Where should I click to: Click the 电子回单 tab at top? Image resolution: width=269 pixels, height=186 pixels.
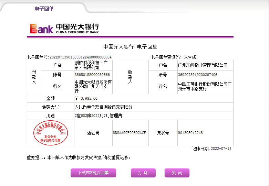click(x=44, y=9)
